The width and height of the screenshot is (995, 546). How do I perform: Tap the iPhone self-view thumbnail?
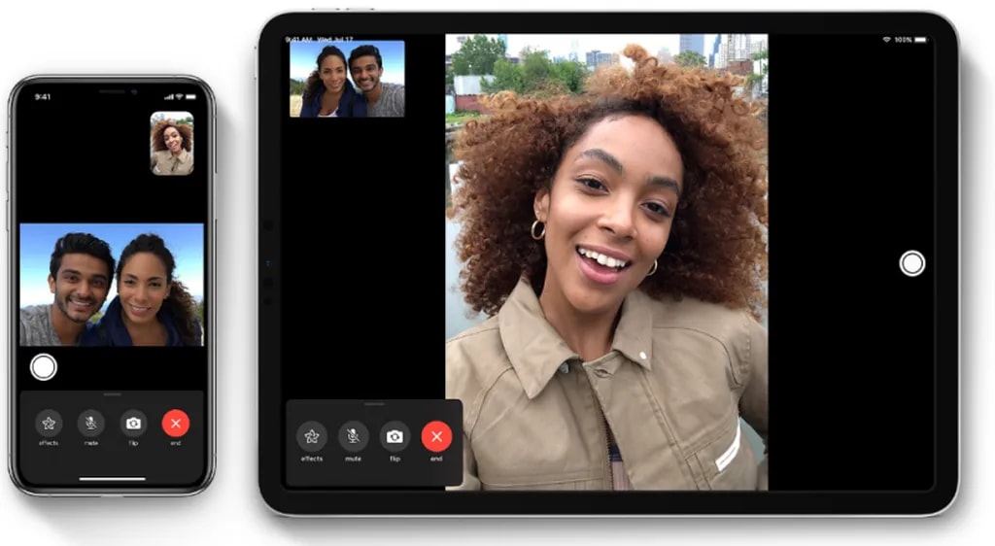tap(172, 144)
